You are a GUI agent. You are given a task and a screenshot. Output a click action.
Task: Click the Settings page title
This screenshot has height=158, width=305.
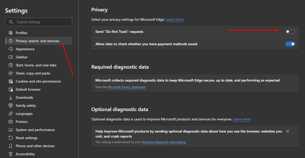tap(16, 11)
